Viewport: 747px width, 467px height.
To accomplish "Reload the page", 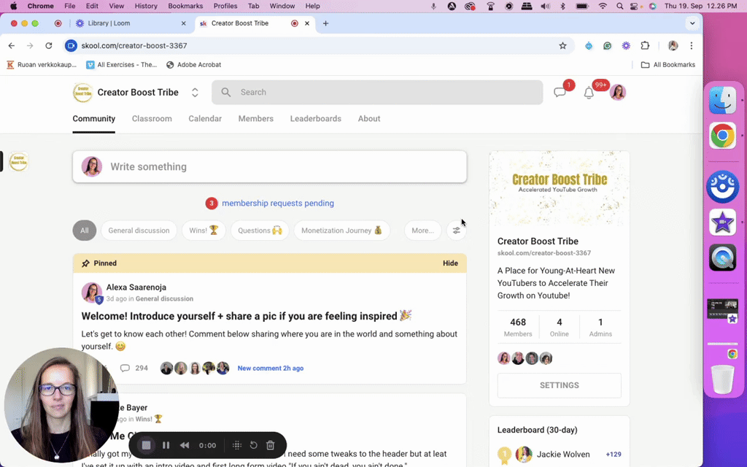I will (49, 46).
